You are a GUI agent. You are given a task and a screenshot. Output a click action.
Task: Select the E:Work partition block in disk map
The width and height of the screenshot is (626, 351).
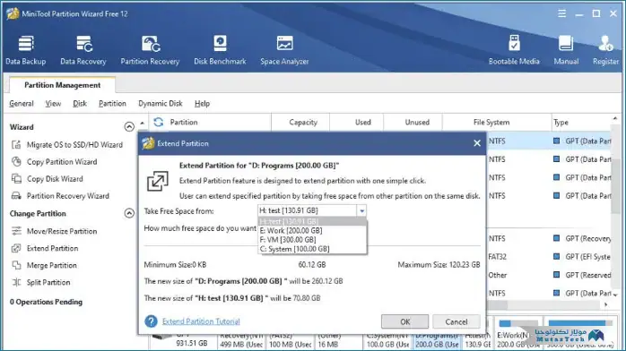517,334
